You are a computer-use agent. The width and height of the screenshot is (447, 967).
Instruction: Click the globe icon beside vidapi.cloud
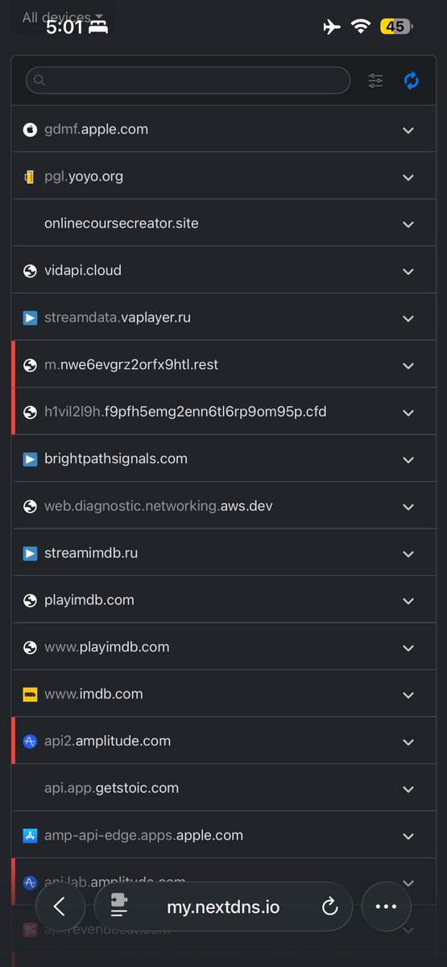click(30, 271)
